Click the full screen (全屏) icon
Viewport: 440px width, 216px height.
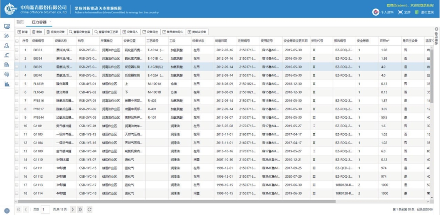(400, 12)
